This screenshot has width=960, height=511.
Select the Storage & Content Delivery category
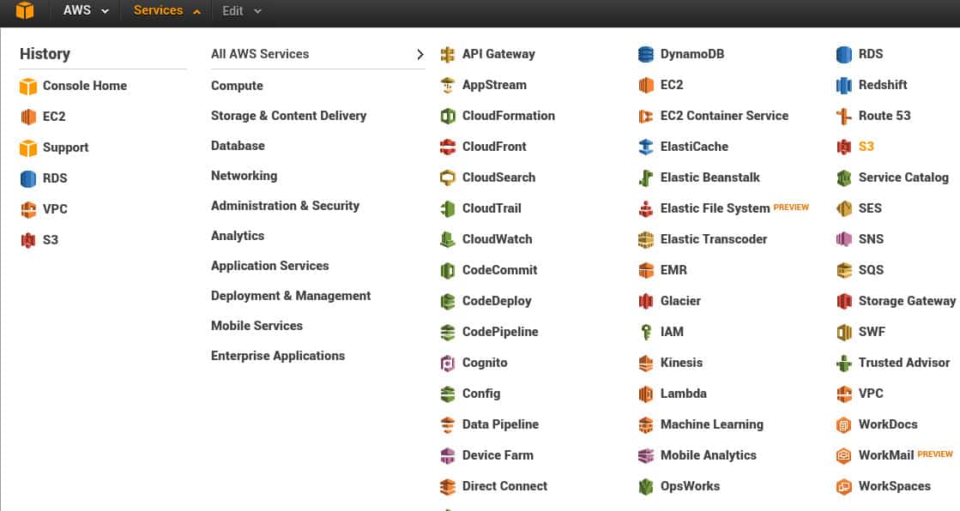288,116
